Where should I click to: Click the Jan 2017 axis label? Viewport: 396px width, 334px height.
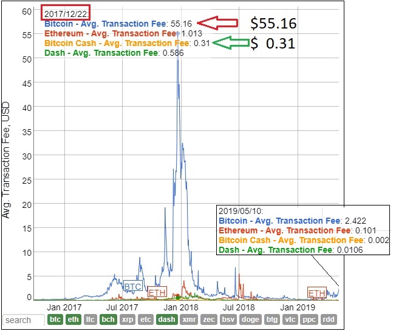[x=64, y=307]
